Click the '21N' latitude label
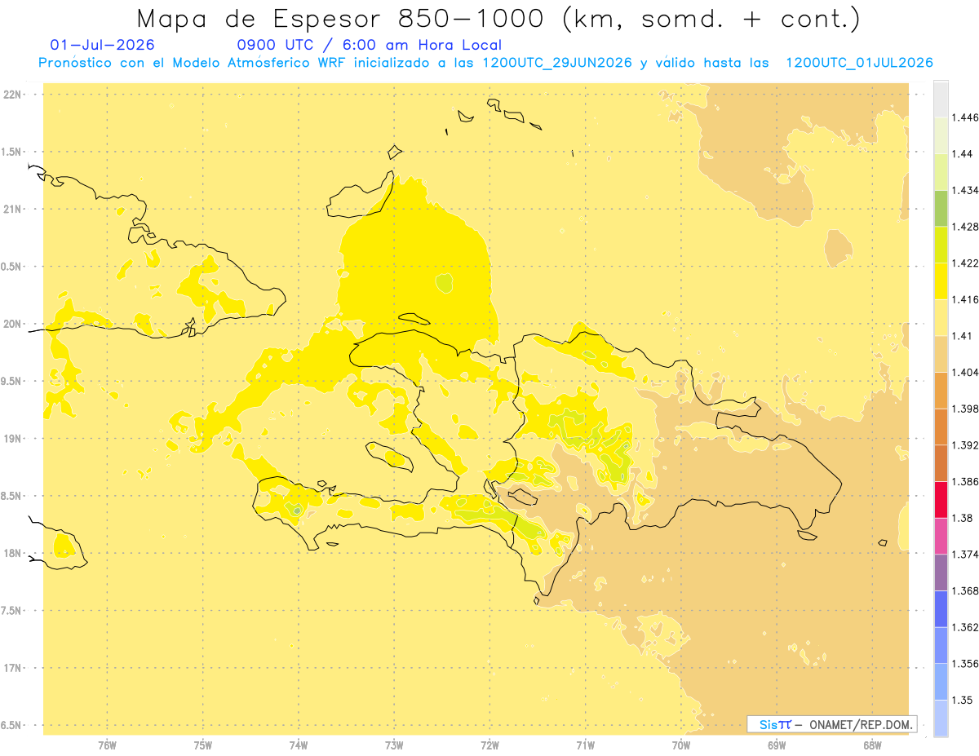This screenshot has width=979, height=756. click(13, 209)
